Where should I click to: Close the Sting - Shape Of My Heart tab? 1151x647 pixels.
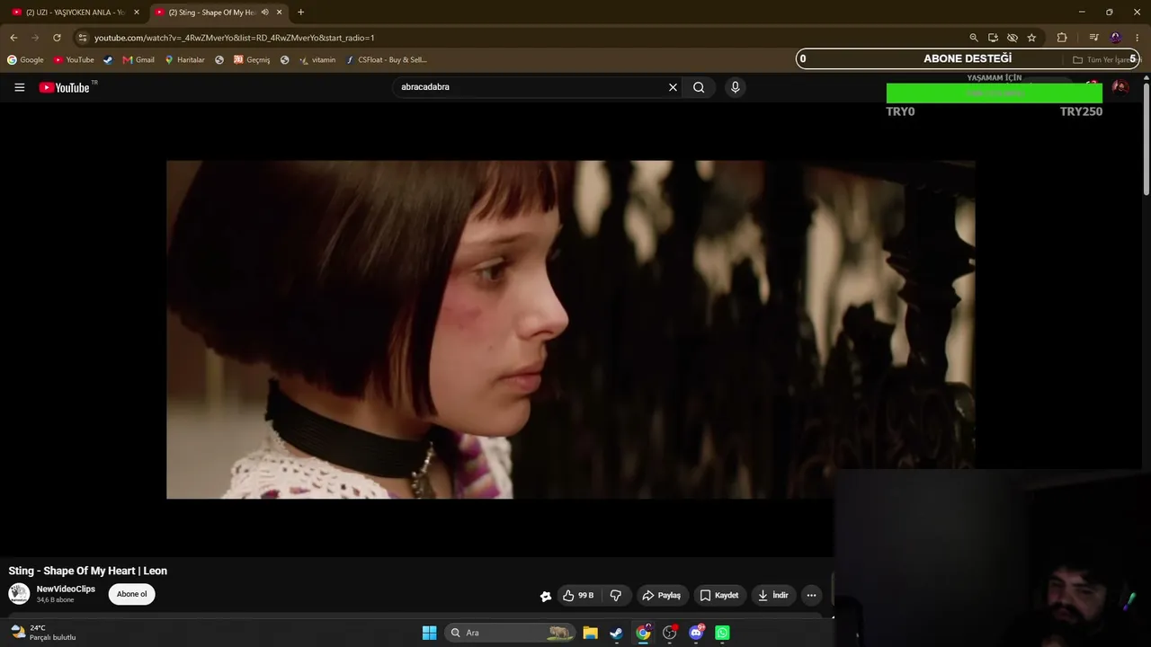point(280,13)
